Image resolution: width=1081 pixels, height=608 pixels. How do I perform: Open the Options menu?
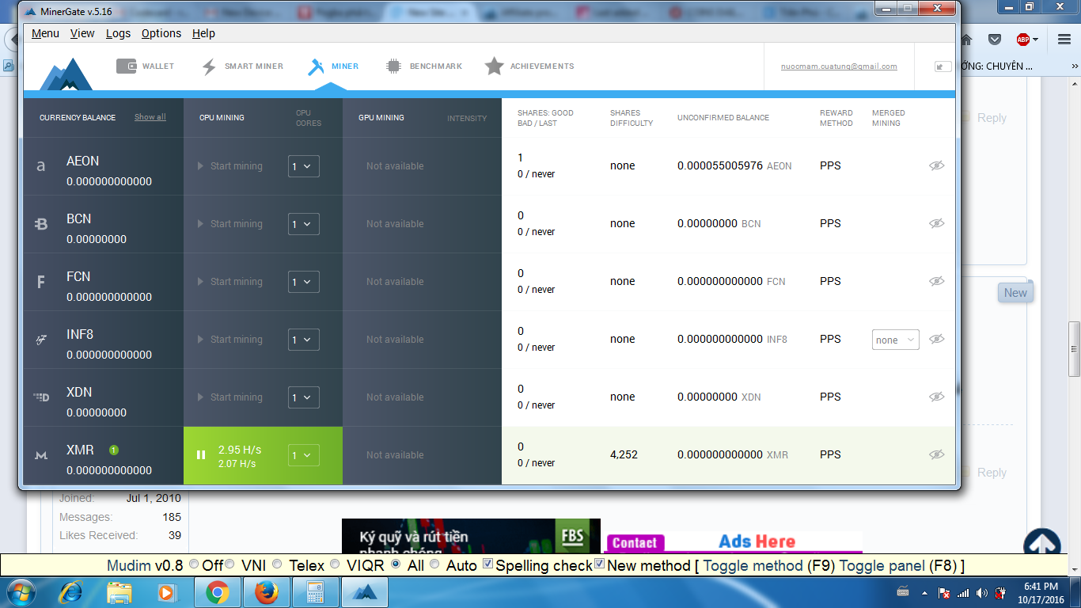tap(161, 33)
